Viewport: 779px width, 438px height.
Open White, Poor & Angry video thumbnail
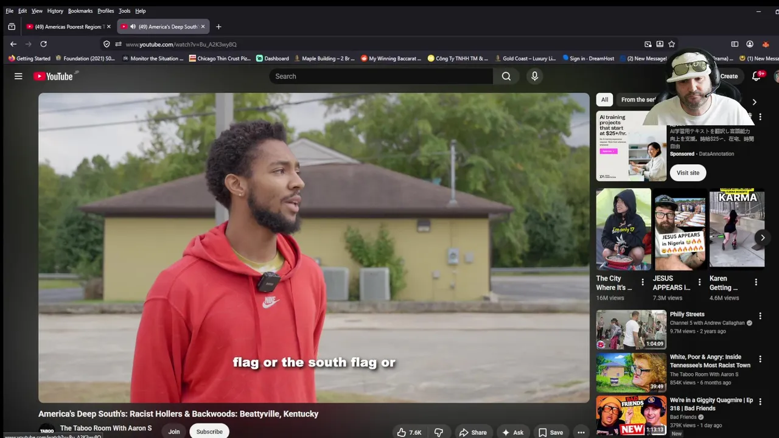pyautogui.click(x=631, y=372)
